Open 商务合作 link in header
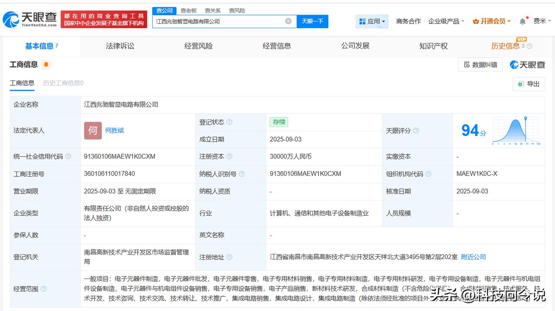 click(408, 21)
